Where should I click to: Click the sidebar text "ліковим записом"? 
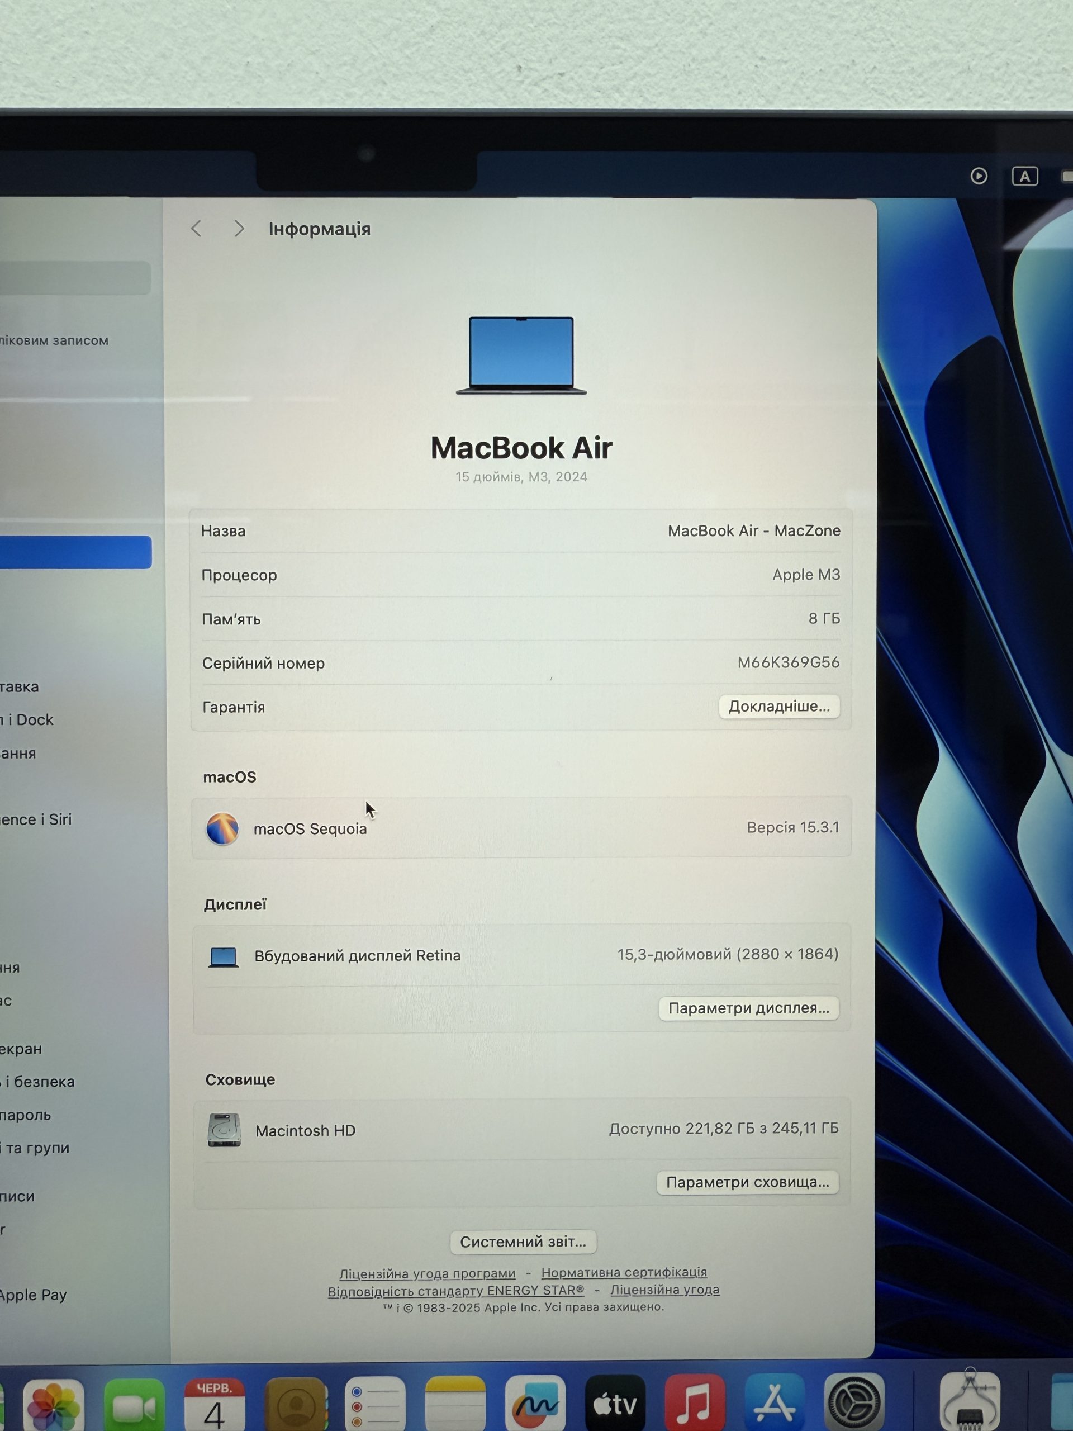54,340
